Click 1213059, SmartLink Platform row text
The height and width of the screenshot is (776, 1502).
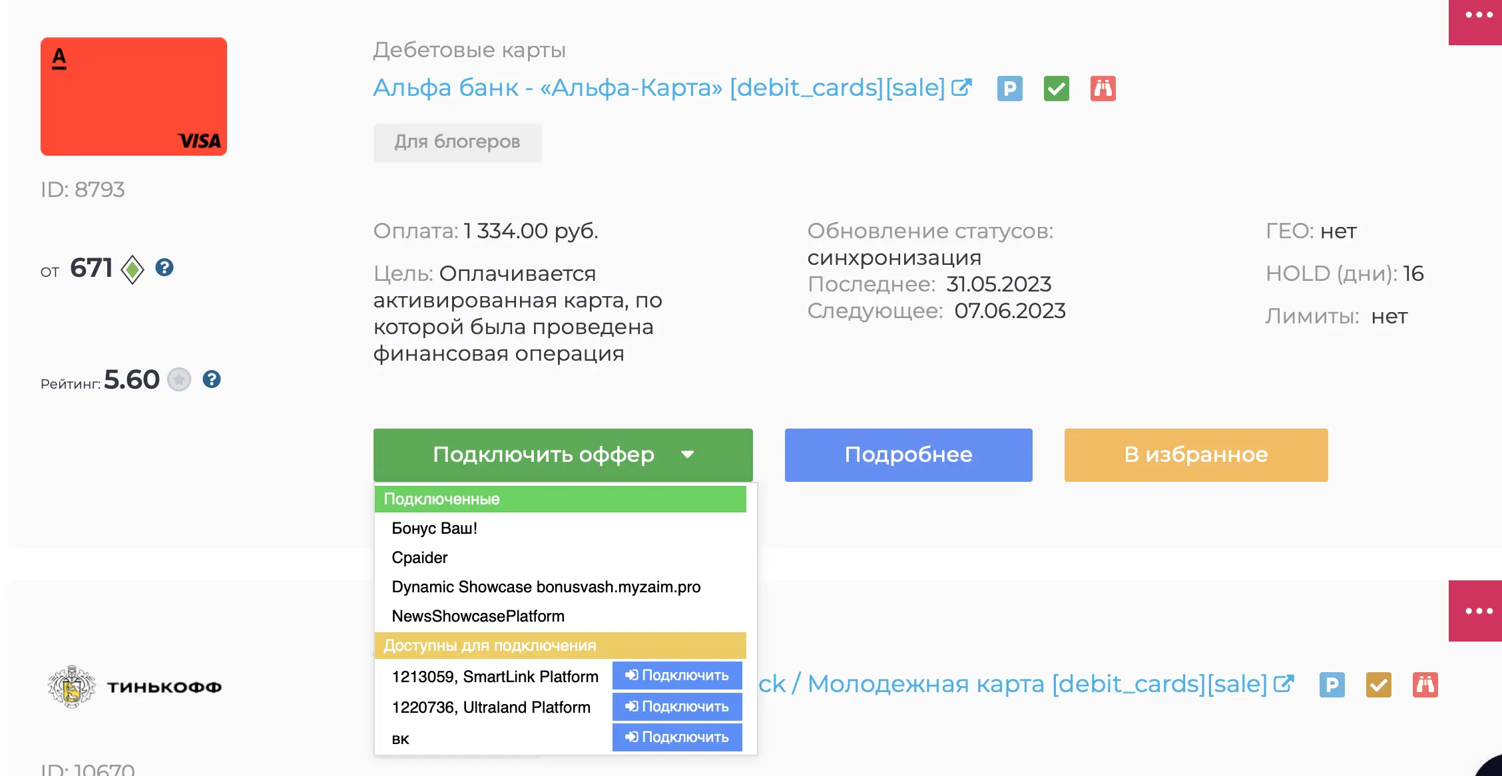pos(495,677)
